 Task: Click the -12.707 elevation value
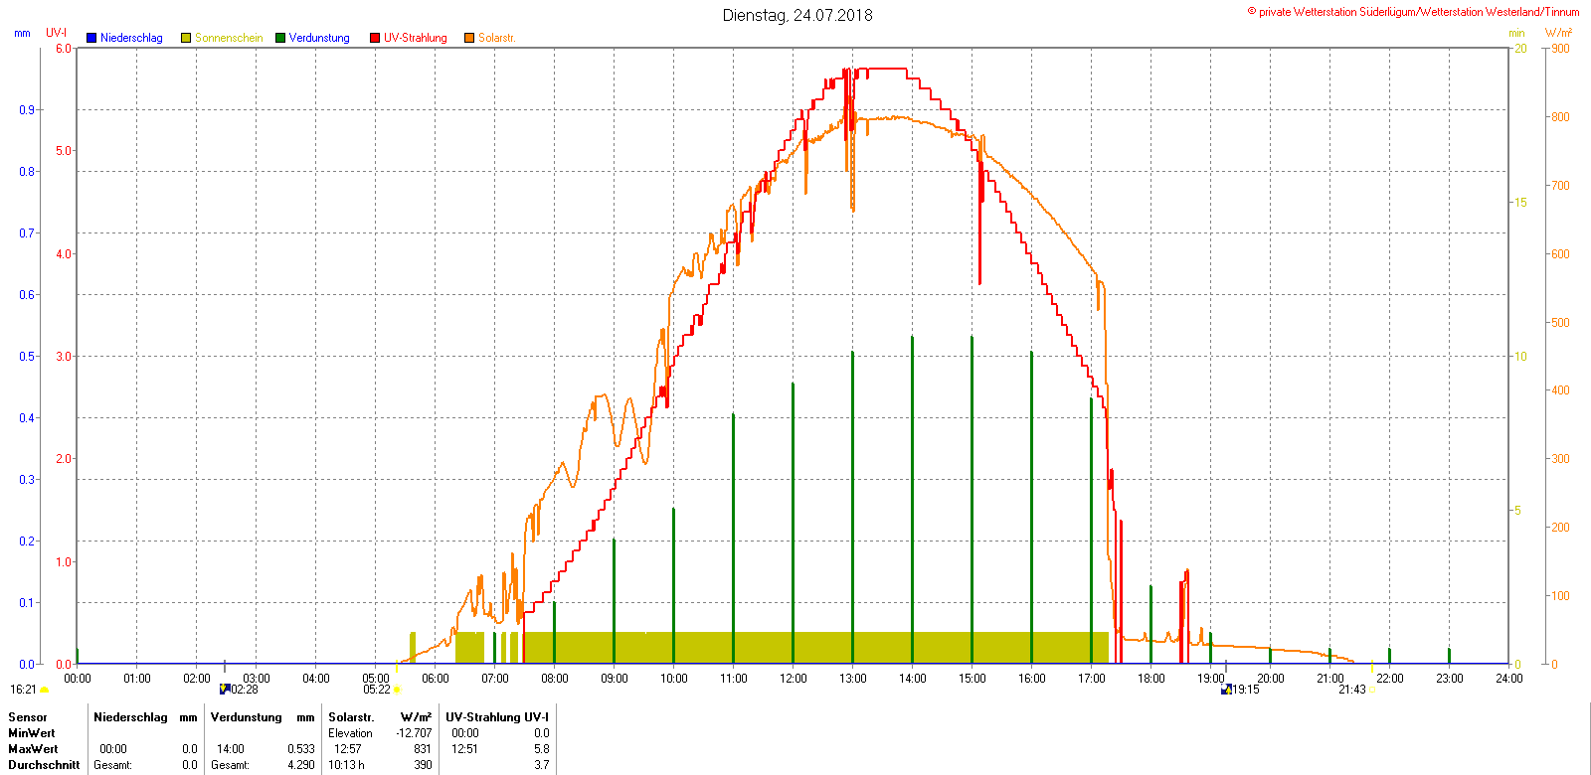point(414,733)
